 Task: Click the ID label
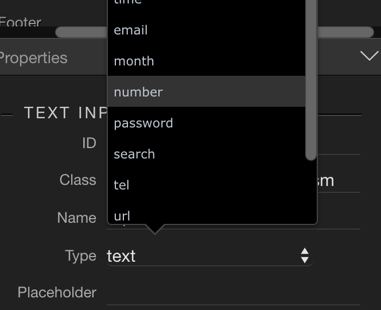89,143
